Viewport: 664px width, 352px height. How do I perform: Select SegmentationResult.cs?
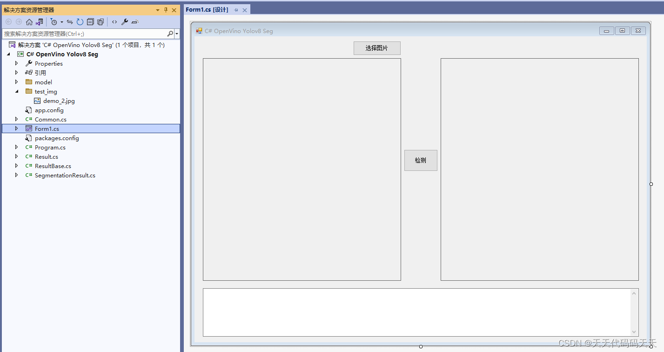tap(65, 175)
